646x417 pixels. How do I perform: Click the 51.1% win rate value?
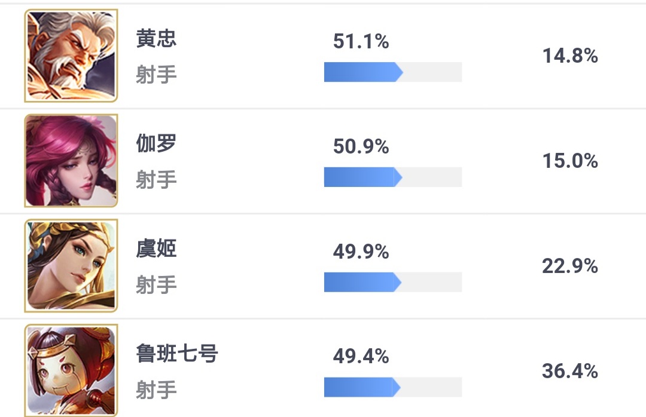pos(361,42)
